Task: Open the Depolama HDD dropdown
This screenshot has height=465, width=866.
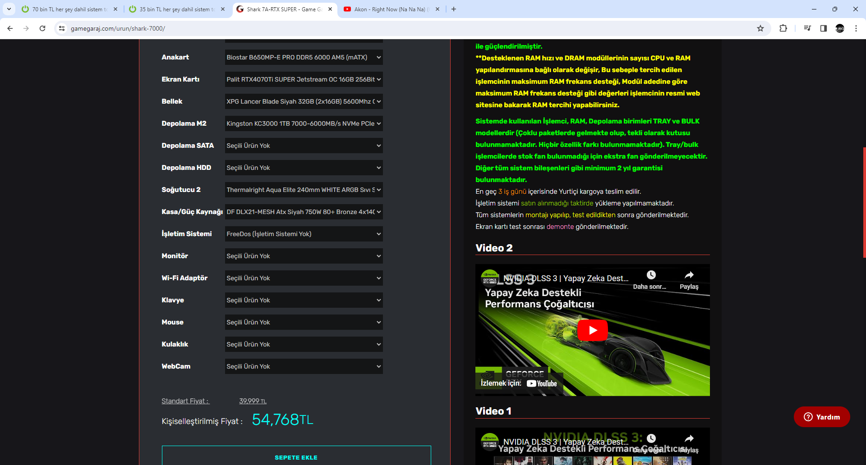Action: (304, 168)
